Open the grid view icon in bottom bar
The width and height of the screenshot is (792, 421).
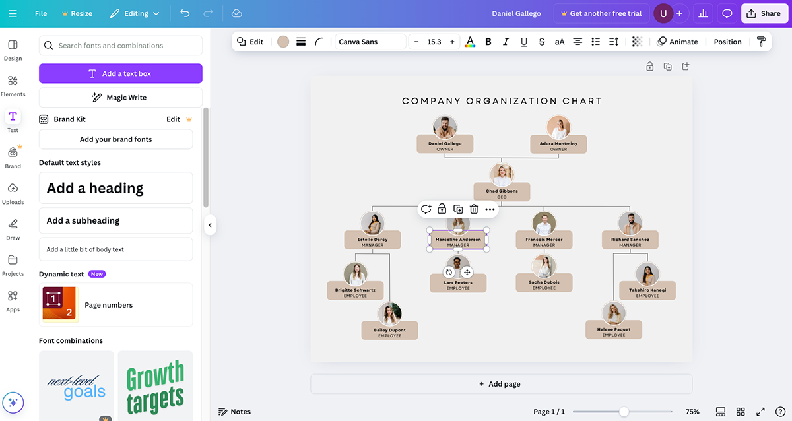(x=741, y=412)
